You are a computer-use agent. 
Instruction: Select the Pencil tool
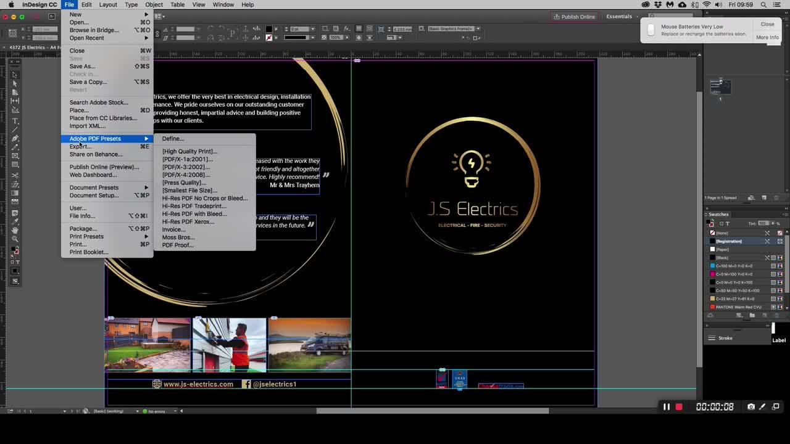(x=15, y=147)
